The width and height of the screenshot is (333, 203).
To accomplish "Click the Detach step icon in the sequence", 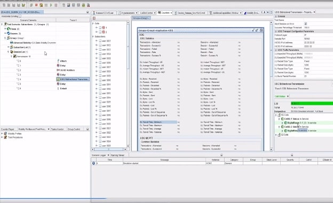I will [58, 89].
